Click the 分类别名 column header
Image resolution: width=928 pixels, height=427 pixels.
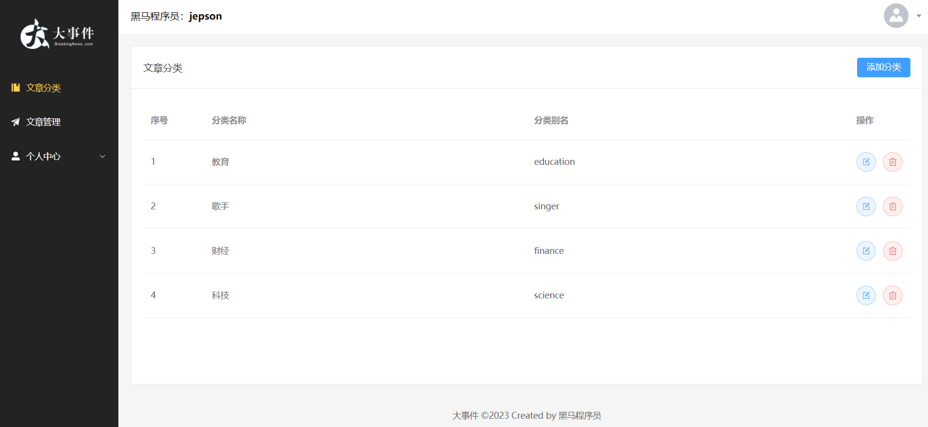coord(551,120)
